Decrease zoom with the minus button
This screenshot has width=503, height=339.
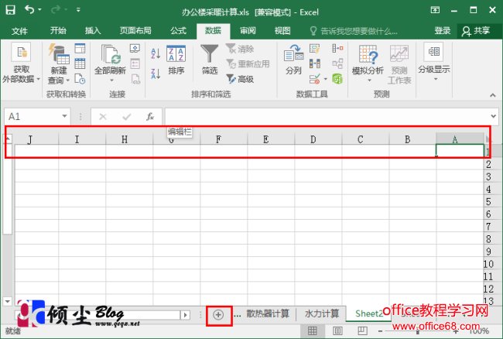pyautogui.click(x=380, y=330)
